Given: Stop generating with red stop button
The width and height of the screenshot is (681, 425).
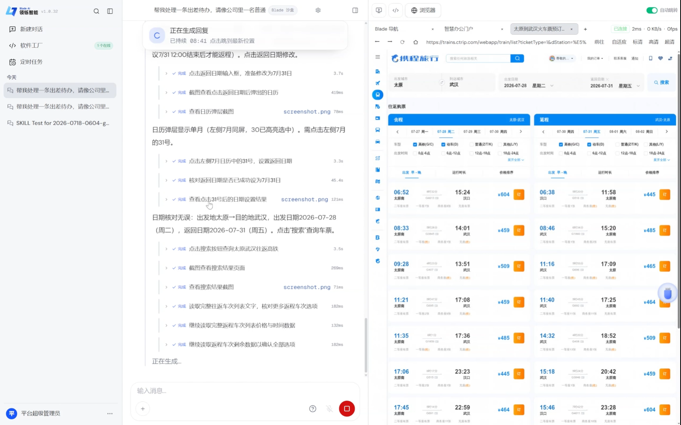Looking at the screenshot, I should (x=347, y=408).
